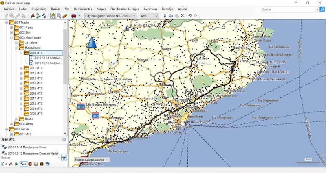
Task: Click the Paste icon in toolbar
Action: point(176,16)
